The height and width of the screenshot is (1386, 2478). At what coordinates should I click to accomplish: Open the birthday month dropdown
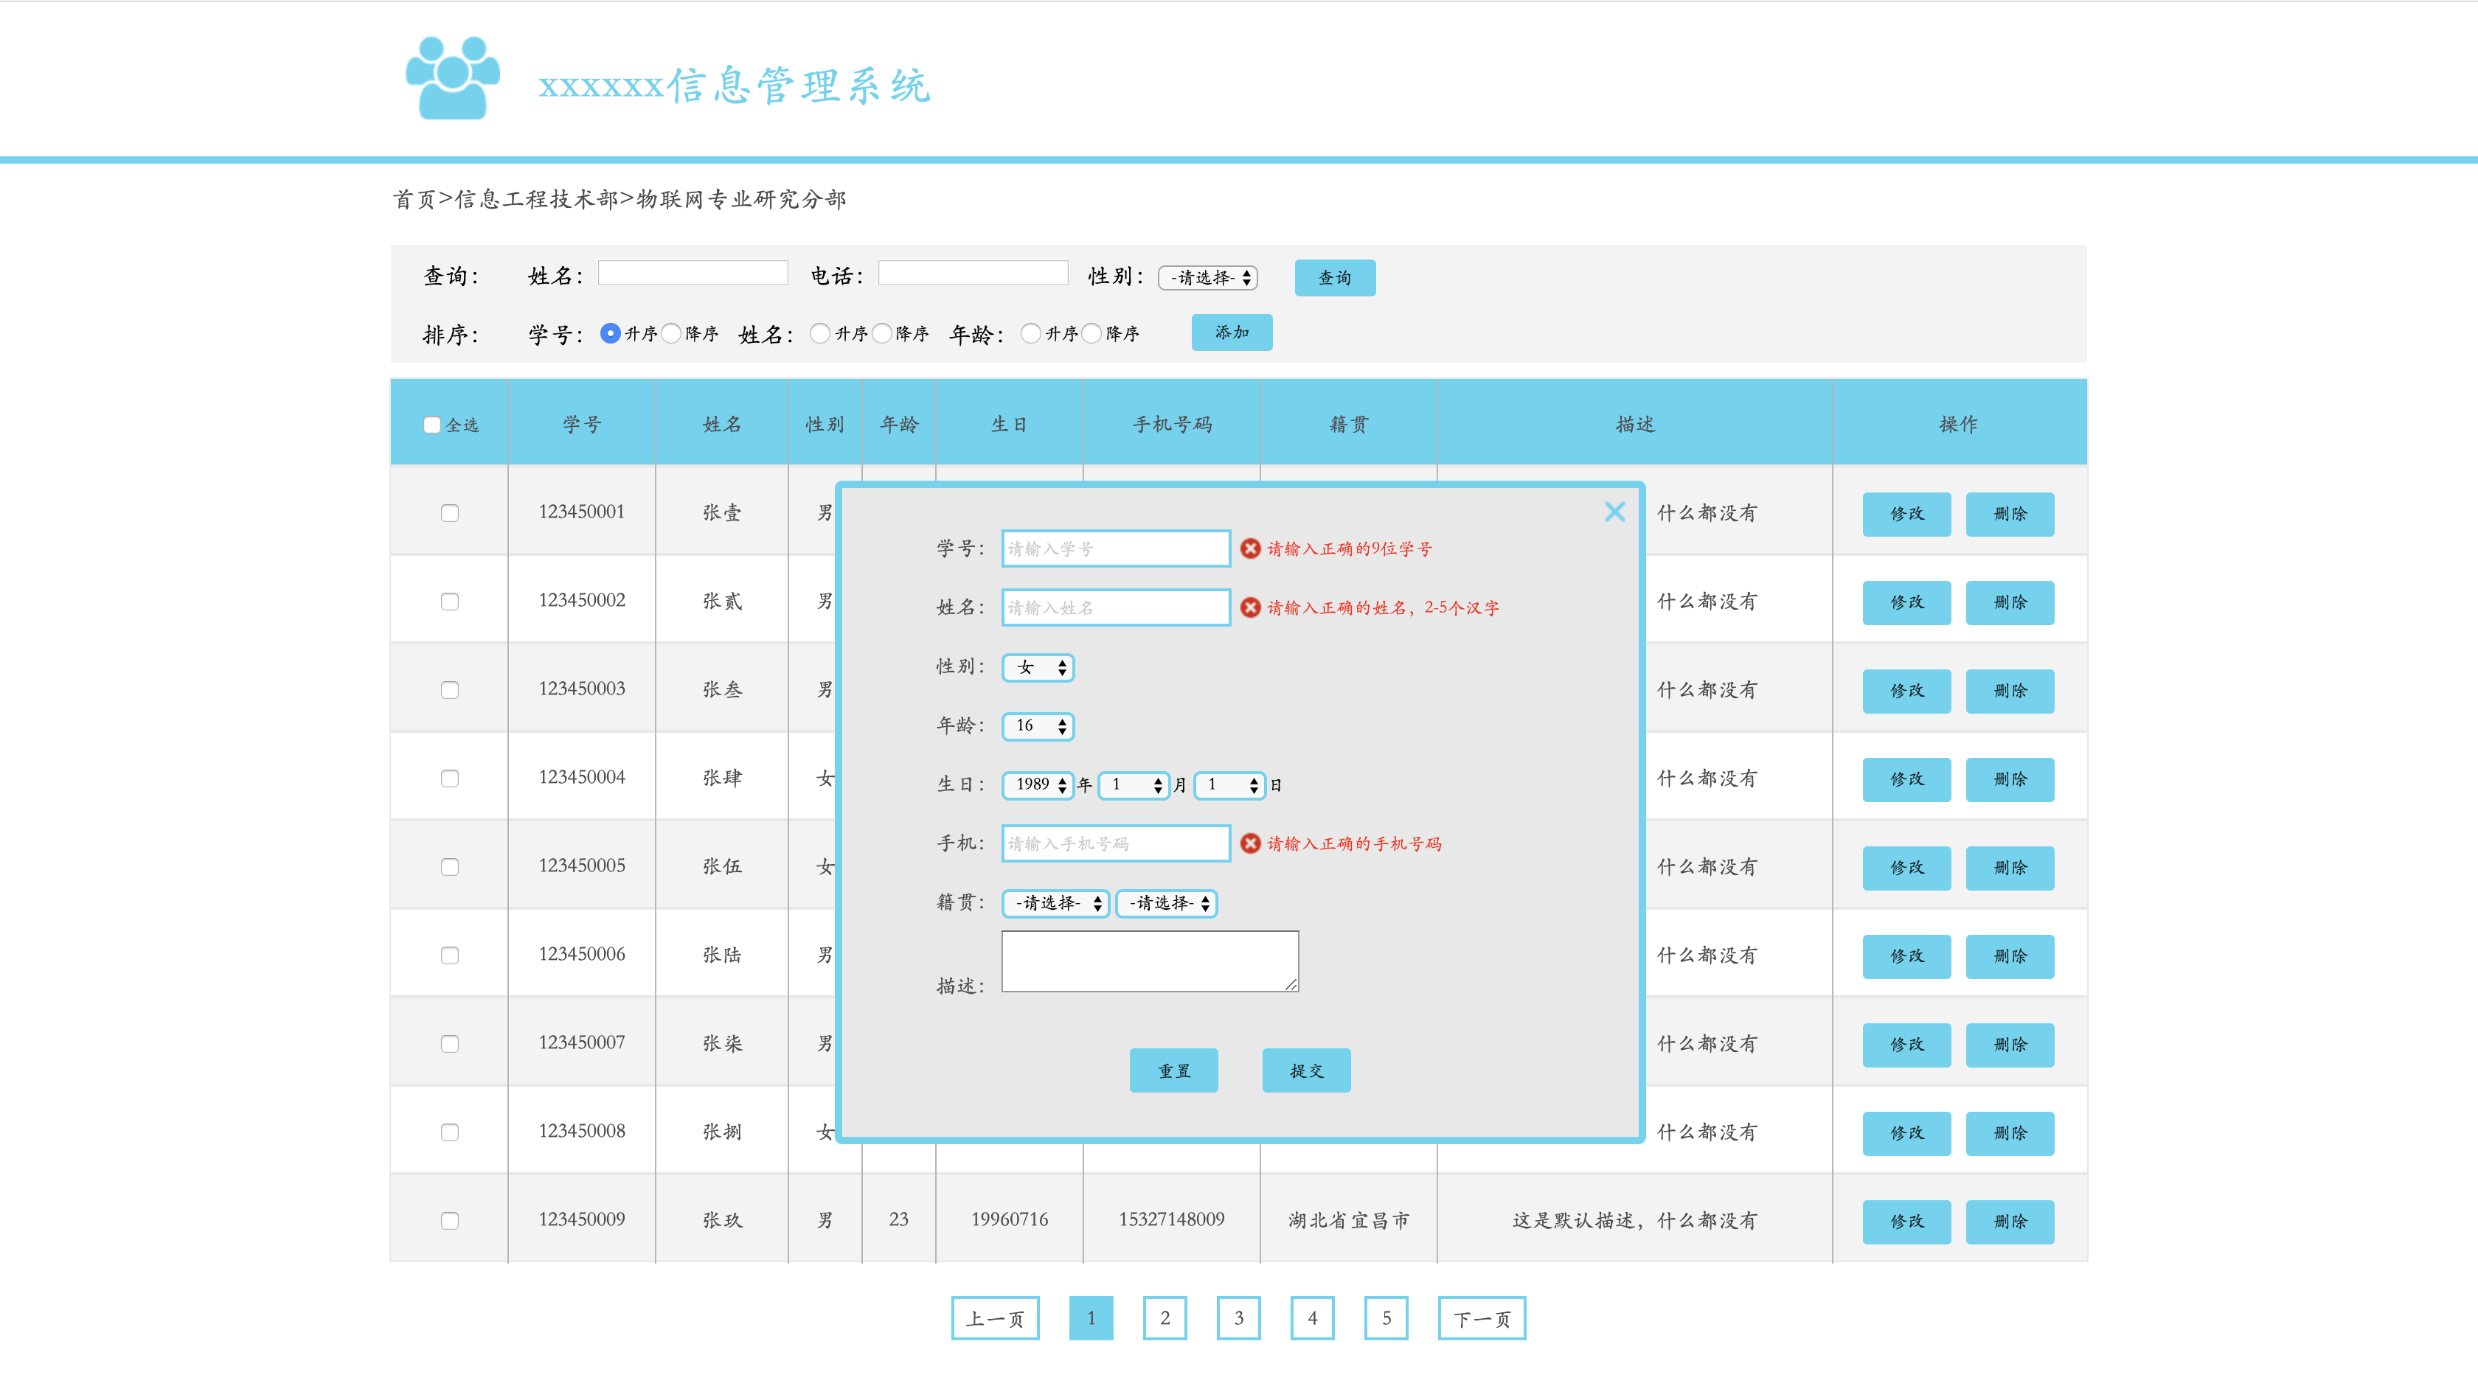(1134, 785)
